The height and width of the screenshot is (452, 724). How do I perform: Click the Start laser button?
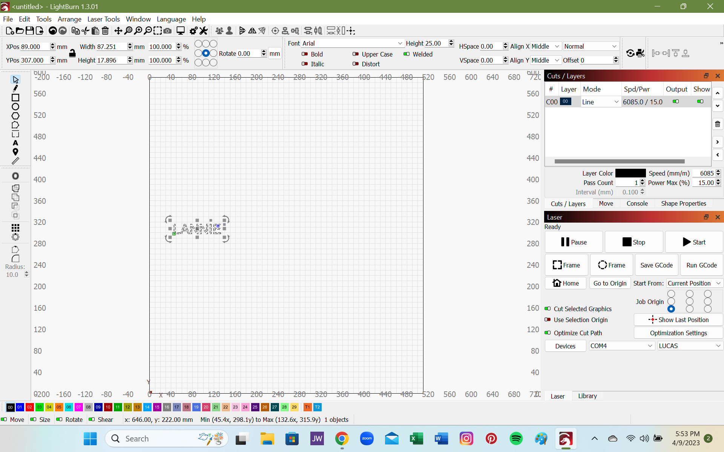(x=693, y=241)
